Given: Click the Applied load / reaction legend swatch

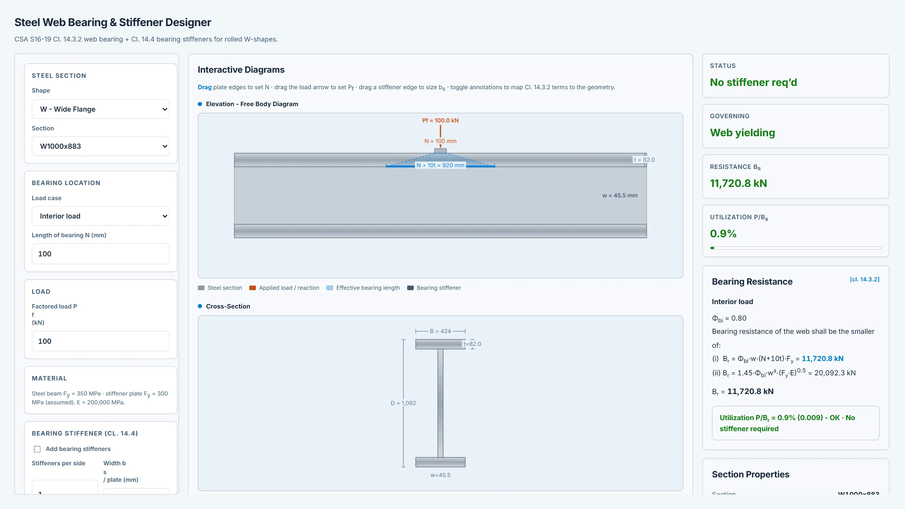Looking at the screenshot, I should pos(253,288).
